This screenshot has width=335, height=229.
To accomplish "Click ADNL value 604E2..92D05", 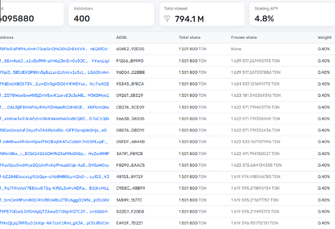I will click(130, 49).
